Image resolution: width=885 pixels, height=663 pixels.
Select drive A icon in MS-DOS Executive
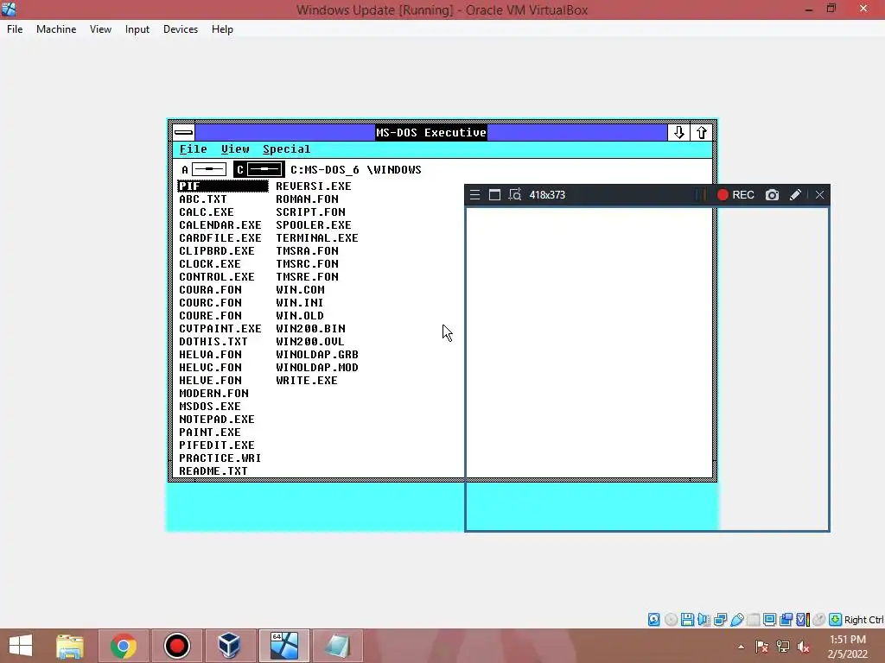[204, 169]
